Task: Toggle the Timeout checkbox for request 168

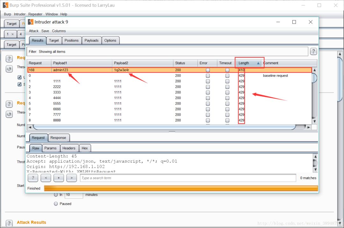Action: click(227, 70)
